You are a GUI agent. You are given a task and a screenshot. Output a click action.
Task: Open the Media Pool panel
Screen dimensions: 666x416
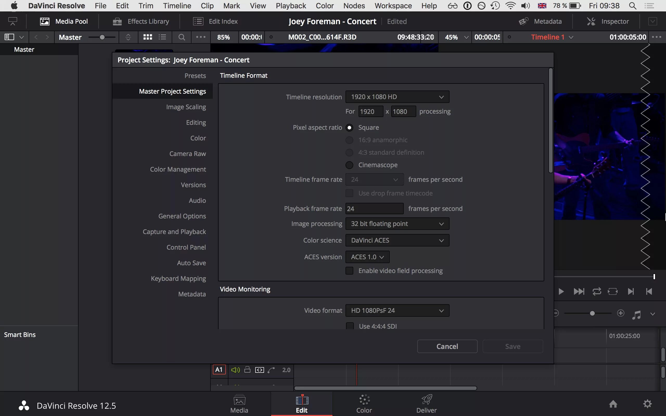point(64,21)
